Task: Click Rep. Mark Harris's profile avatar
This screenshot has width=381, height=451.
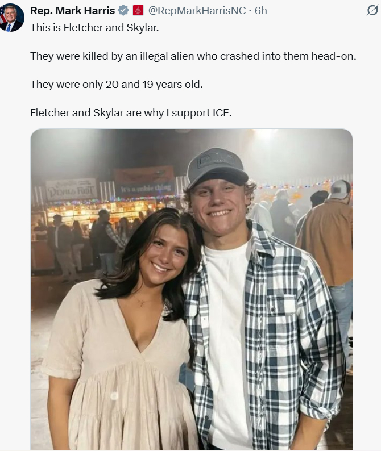Action: coord(11,18)
